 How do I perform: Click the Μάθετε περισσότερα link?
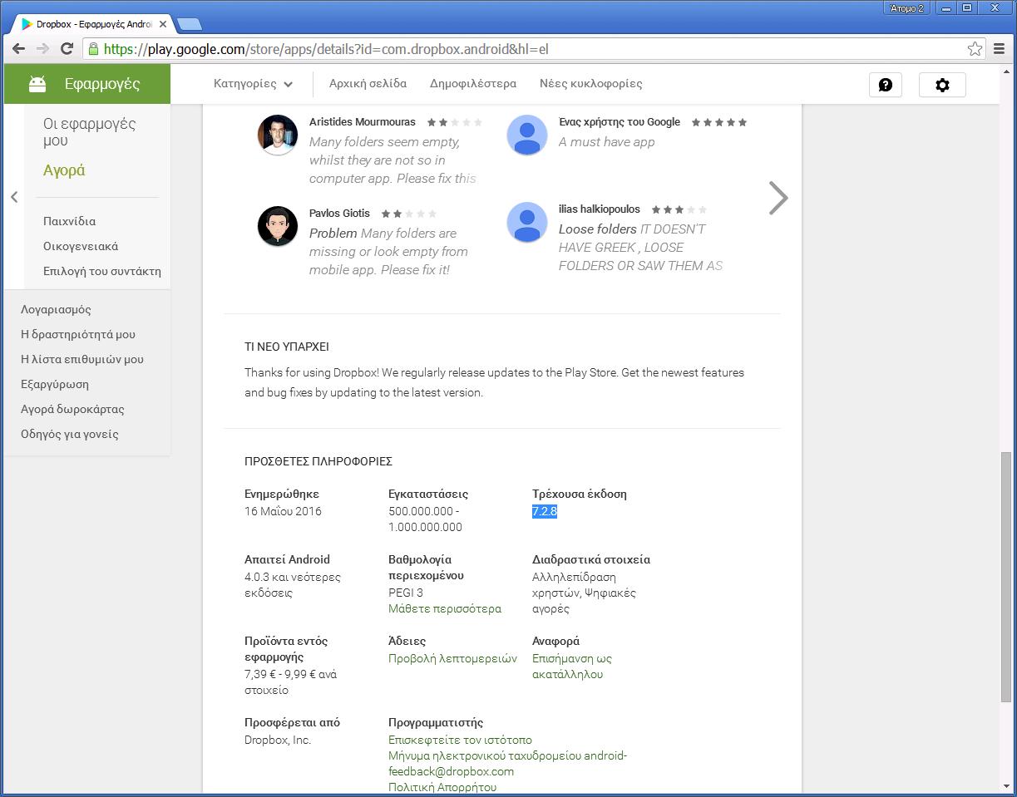click(x=445, y=609)
